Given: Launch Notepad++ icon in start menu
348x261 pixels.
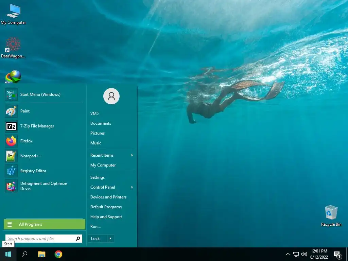Looking at the screenshot, I should pos(11,156).
